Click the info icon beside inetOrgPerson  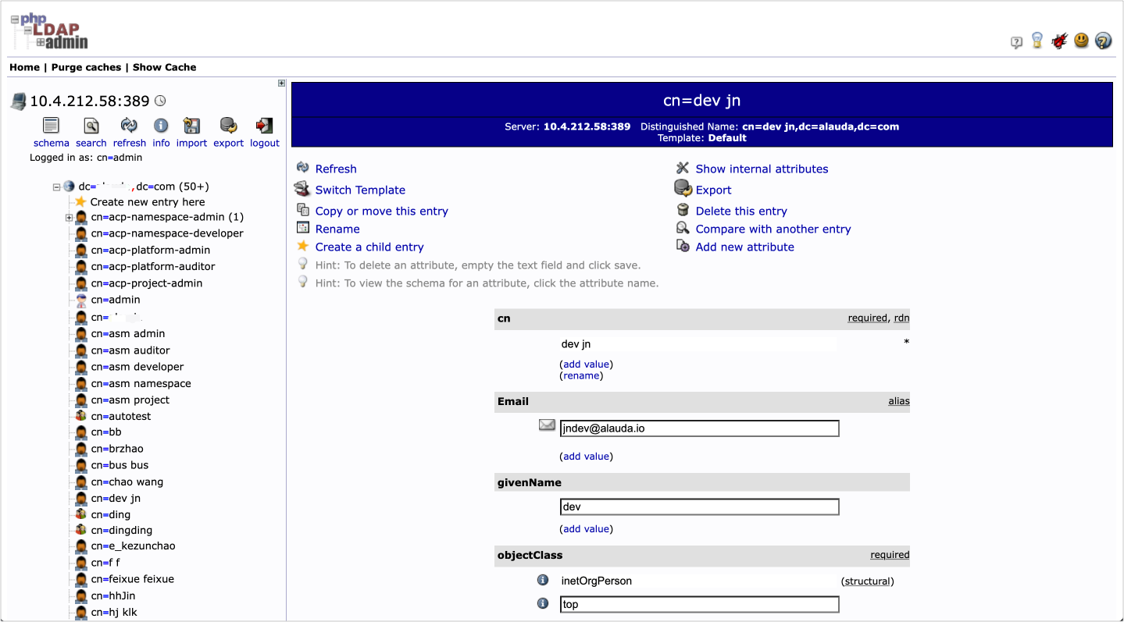pyautogui.click(x=543, y=581)
